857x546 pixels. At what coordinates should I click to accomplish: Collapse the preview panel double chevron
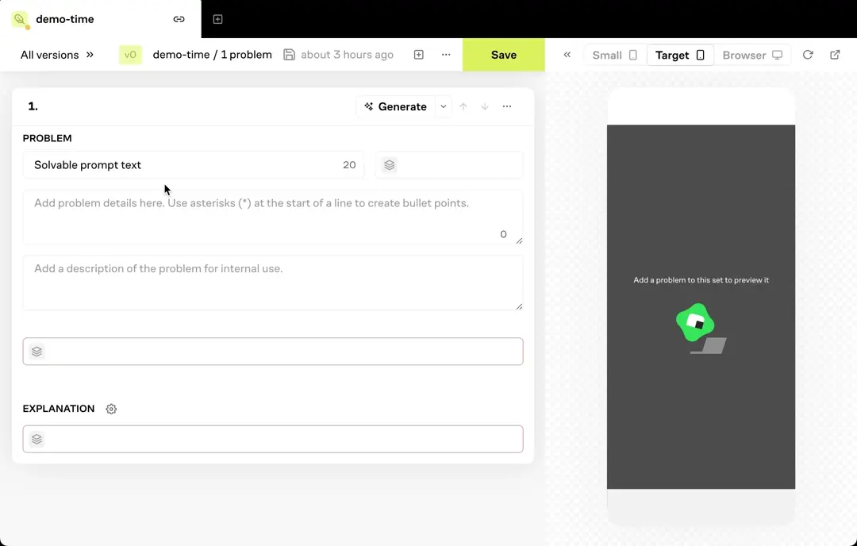567,55
